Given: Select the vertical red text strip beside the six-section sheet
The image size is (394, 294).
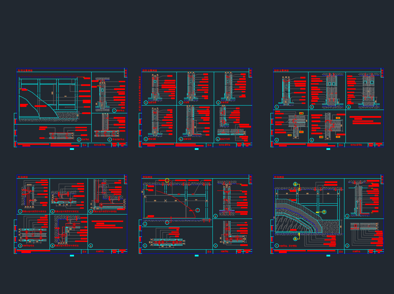Looking at the screenshot, I should coord(140,94).
